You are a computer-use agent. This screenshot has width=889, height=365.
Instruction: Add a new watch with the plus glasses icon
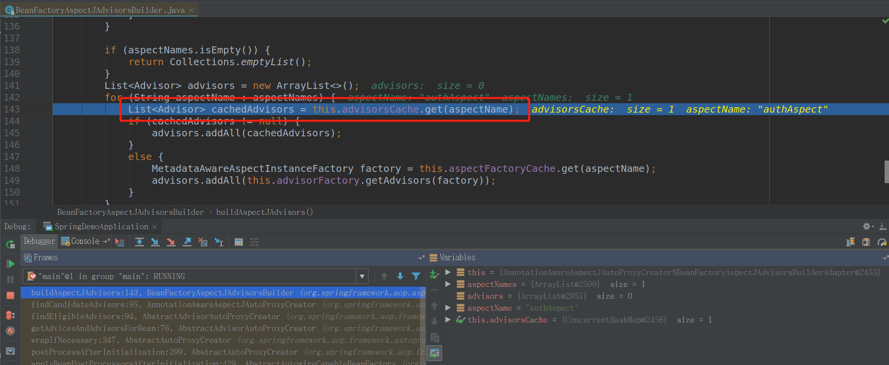point(434,274)
